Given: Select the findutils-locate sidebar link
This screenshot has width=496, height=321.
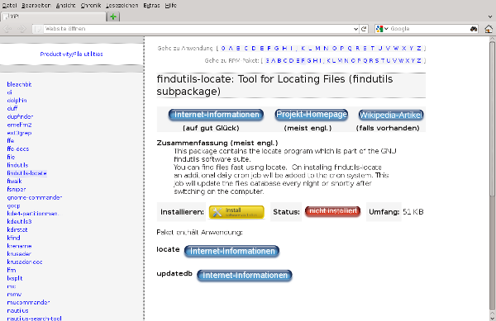Looking at the screenshot, I should point(27,173).
